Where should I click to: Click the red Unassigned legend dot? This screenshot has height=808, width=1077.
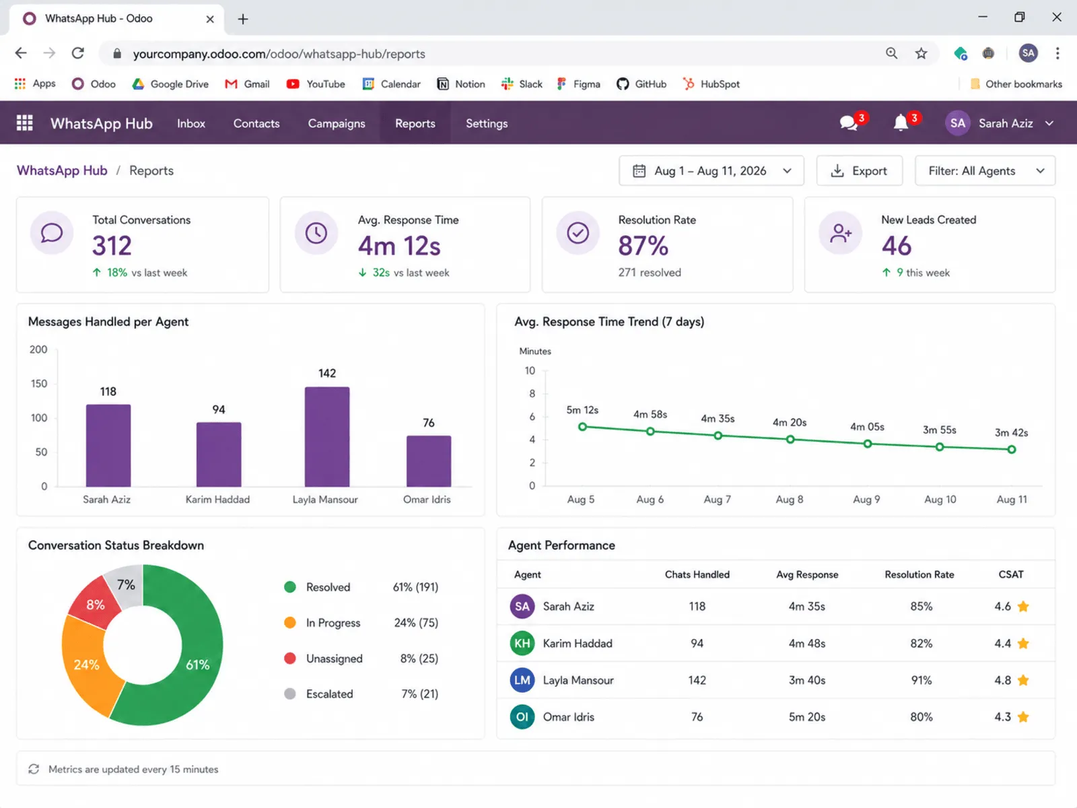click(290, 659)
